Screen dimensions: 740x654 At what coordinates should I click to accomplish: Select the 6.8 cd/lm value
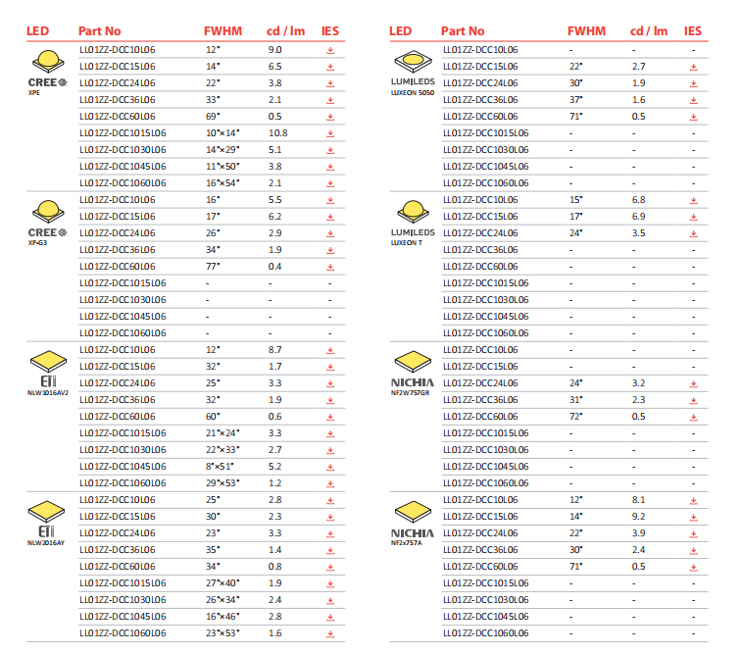pyautogui.click(x=638, y=200)
